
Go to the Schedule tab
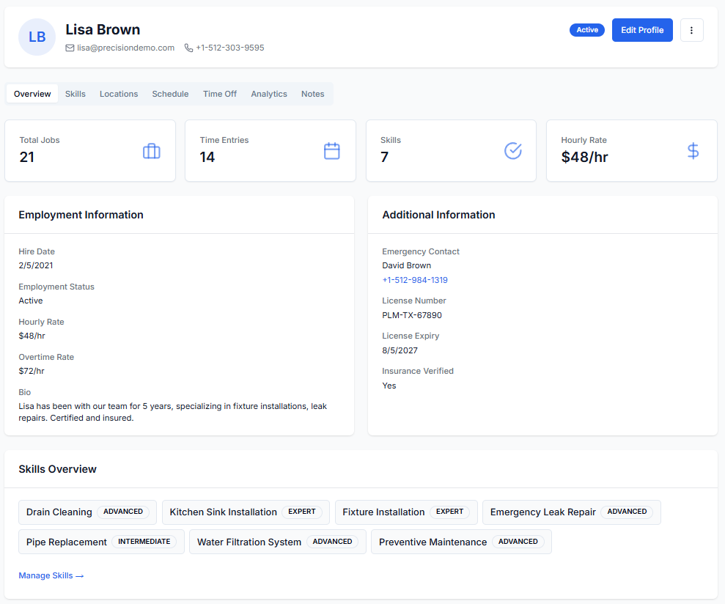click(170, 94)
